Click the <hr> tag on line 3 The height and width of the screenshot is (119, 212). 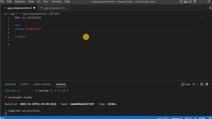[18, 25]
